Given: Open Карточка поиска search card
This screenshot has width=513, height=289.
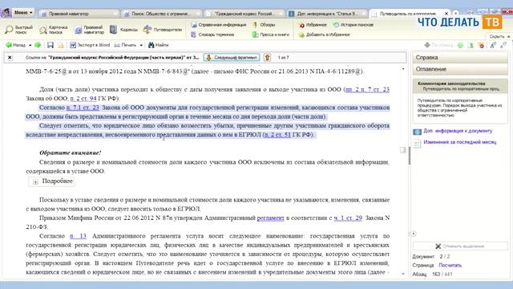Looking at the screenshot, I should click(x=54, y=30).
